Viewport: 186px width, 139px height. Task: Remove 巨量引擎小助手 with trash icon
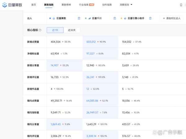pyautogui.click(x=150, y=18)
